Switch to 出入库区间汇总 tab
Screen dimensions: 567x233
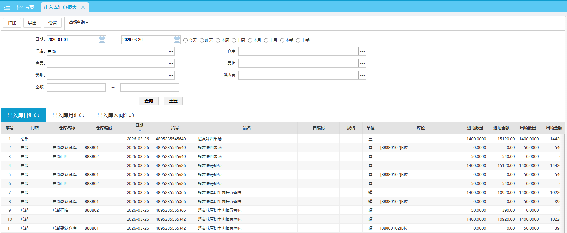[116, 115]
